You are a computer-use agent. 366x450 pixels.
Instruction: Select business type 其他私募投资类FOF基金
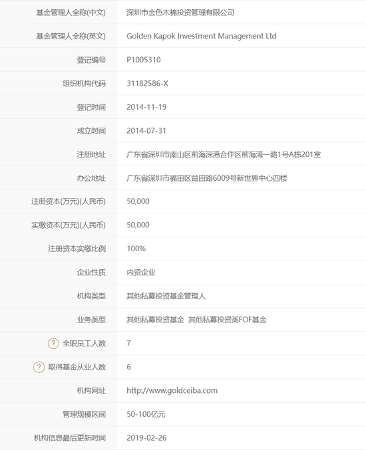tap(227, 320)
